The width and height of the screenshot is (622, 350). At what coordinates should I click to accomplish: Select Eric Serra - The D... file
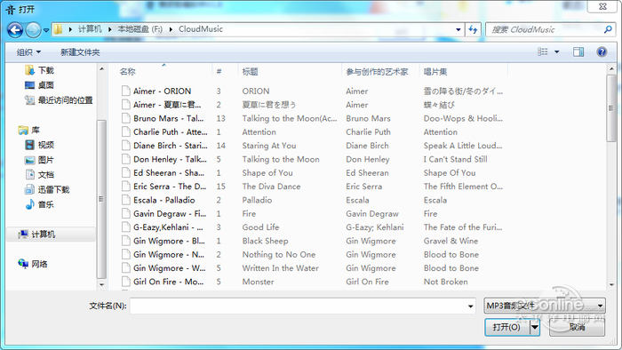[170, 187]
